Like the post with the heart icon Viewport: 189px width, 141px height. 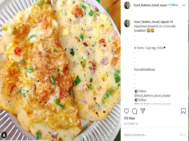click(126, 111)
